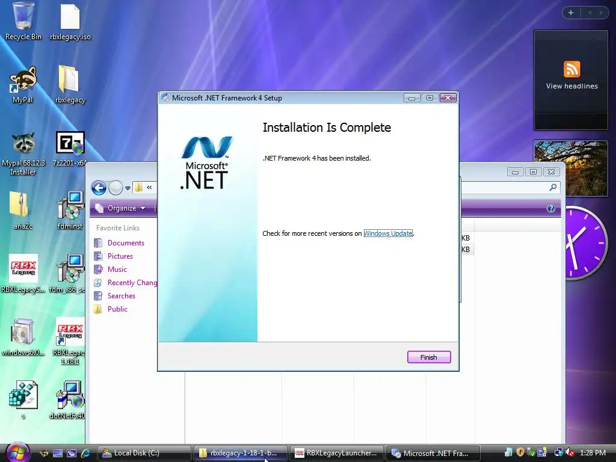Launch the MyPal browser shortcut
This screenshot has height=462, width=616.
22,85
